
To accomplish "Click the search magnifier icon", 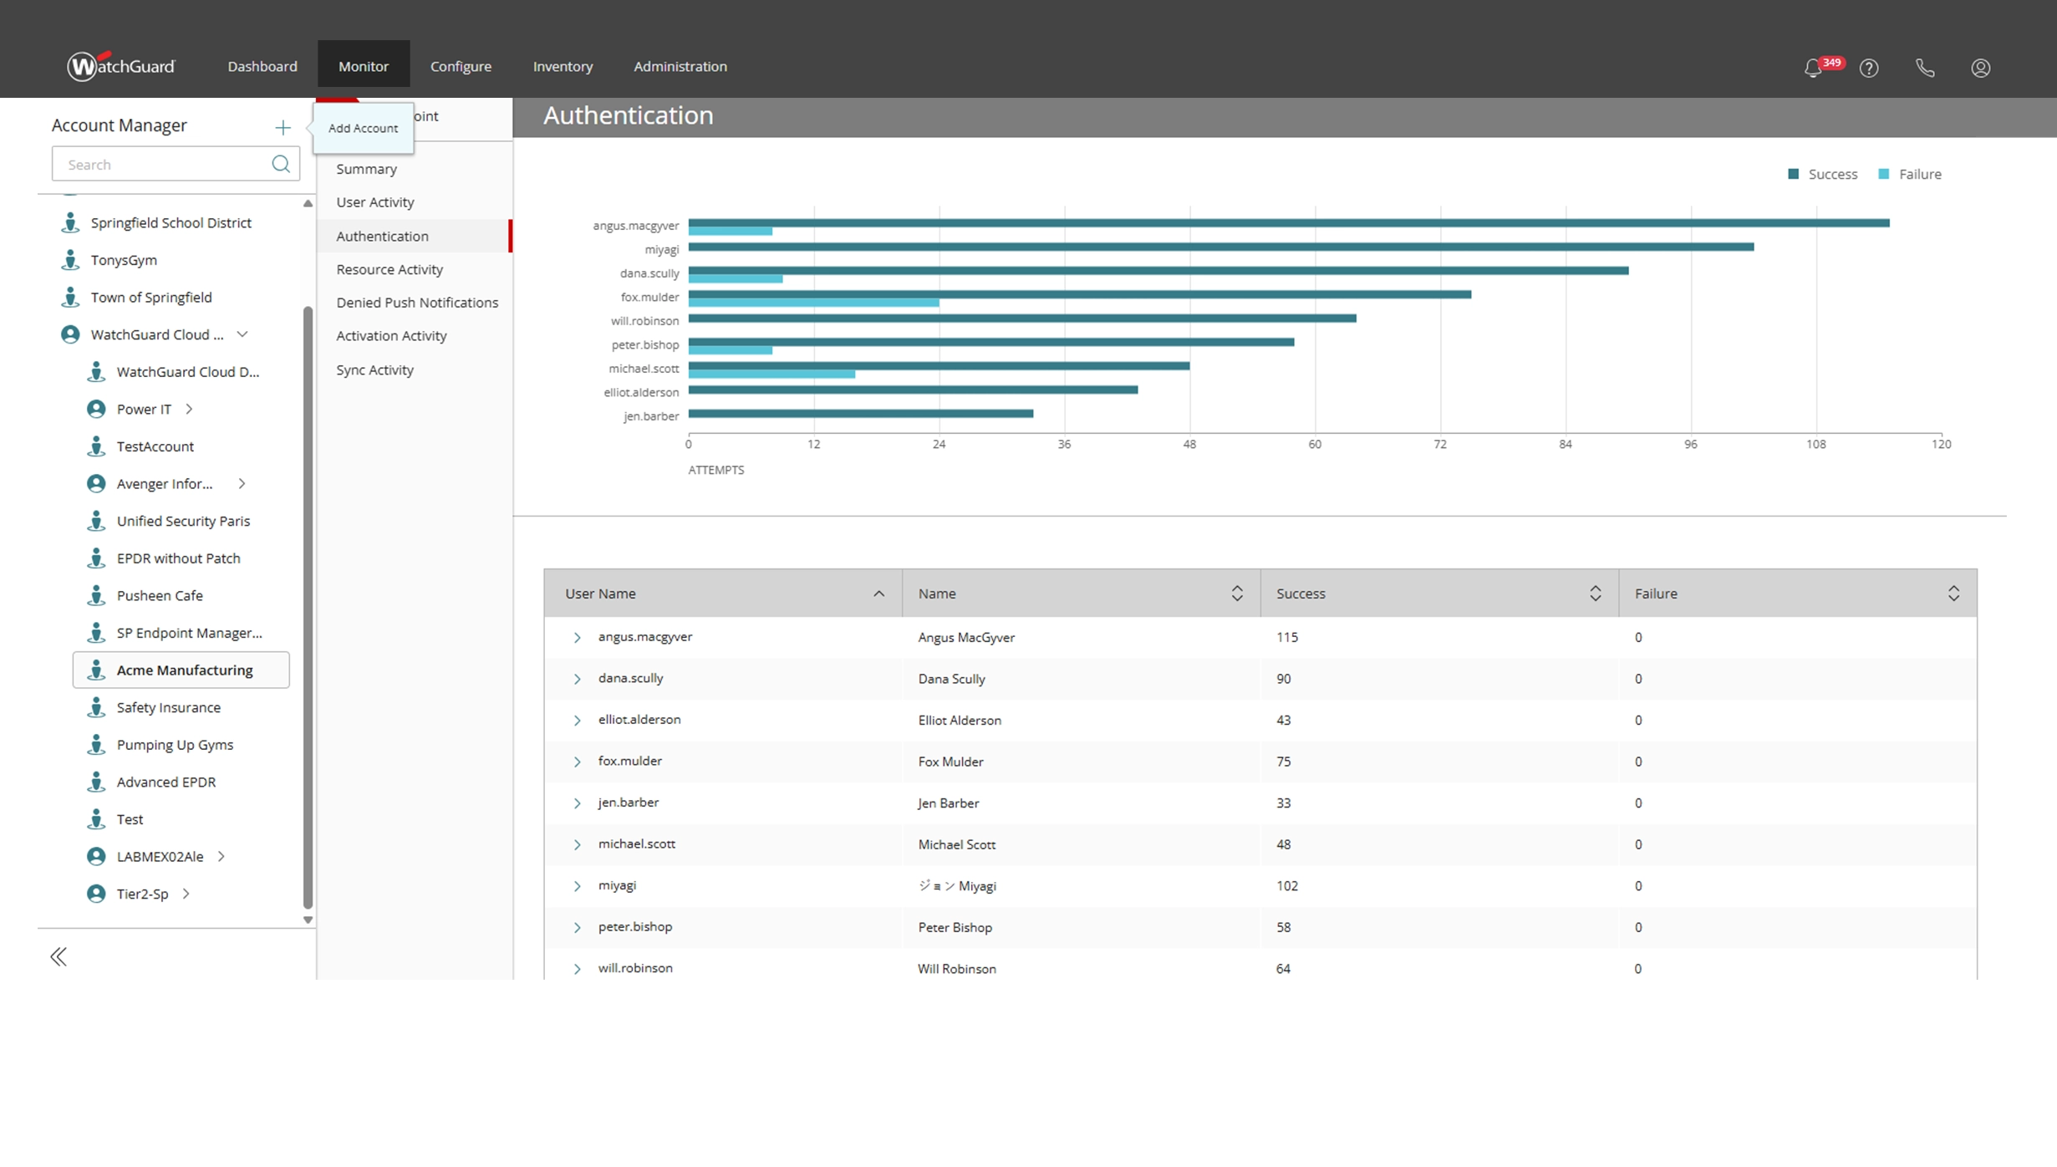I will 281,164.
